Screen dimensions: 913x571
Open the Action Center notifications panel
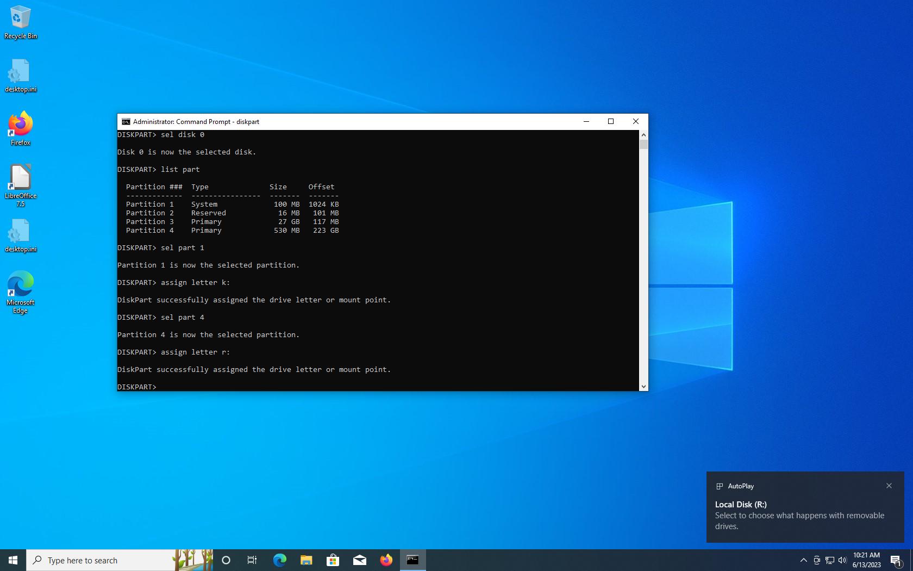(x=896, y=560)
